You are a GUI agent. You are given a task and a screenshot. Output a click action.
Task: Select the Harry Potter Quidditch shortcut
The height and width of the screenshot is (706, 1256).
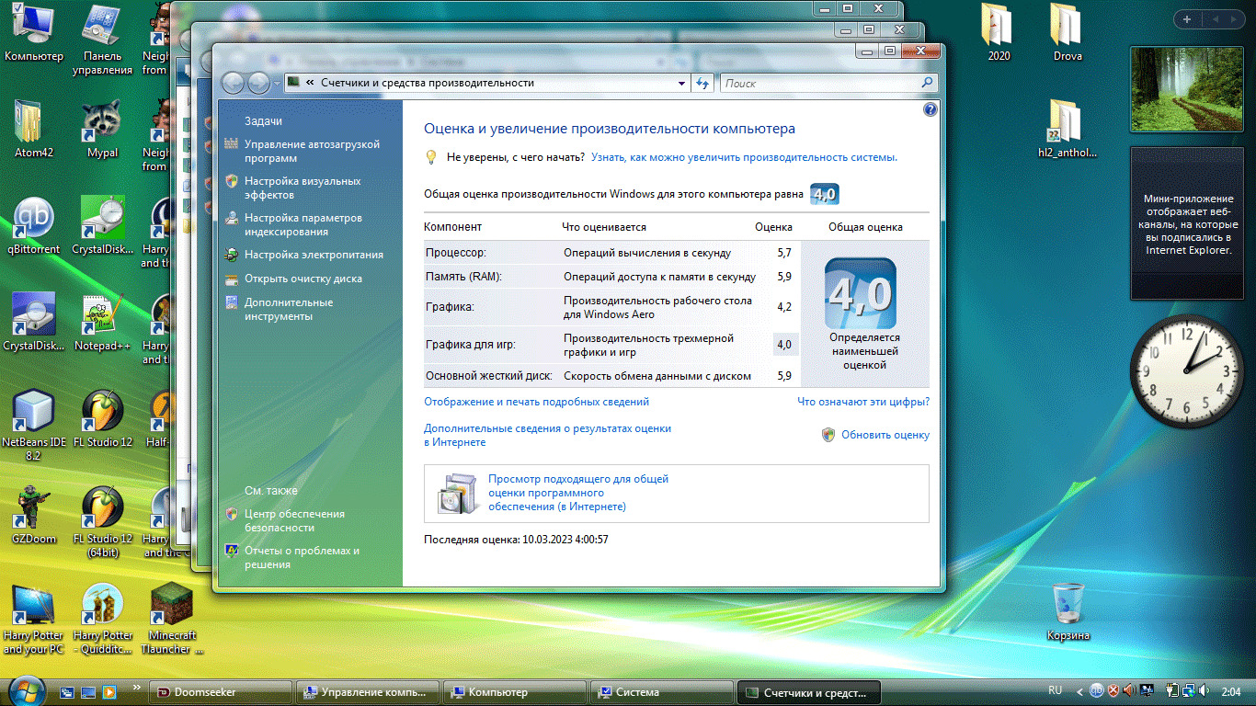coord(103,619)
